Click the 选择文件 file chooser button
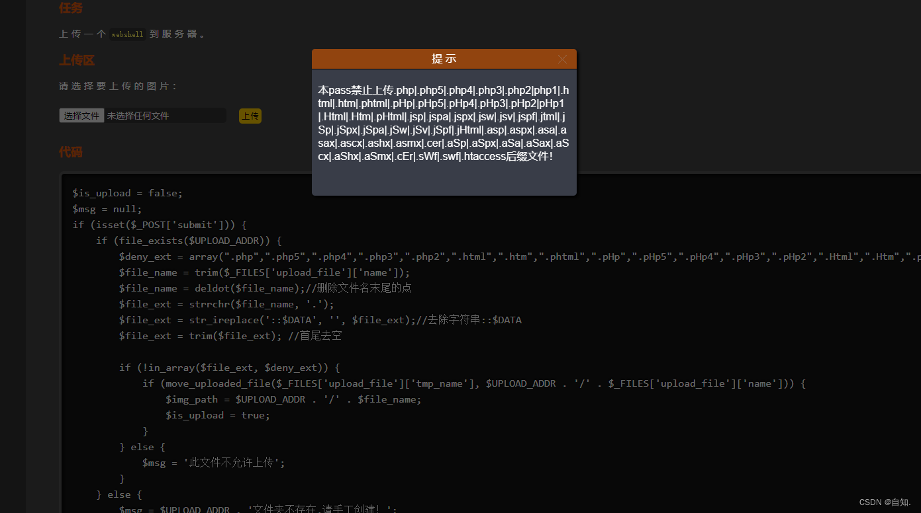Image resolution: width=921 pixels, height=513 pixels. [81, 116]
